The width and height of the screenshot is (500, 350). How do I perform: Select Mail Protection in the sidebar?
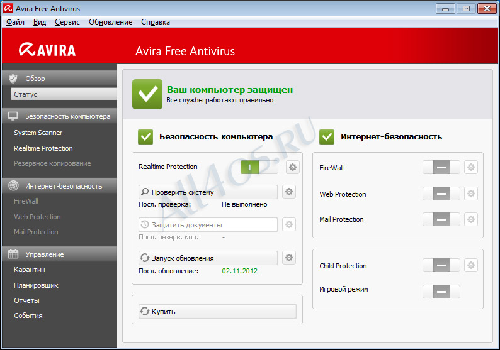pyautogui.click(x=36, y=232)
